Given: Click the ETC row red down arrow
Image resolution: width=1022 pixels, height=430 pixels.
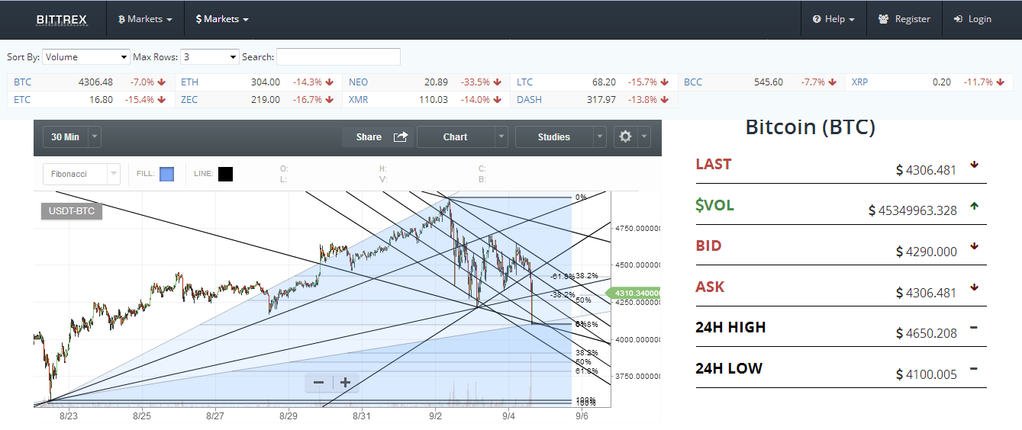Looking at the screenshot, I should 162,100.
